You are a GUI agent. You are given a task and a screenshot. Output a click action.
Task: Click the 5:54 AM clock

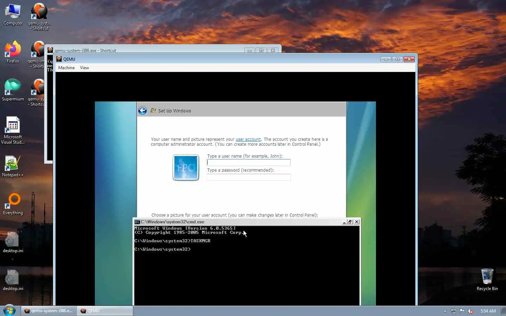[488, 311]
